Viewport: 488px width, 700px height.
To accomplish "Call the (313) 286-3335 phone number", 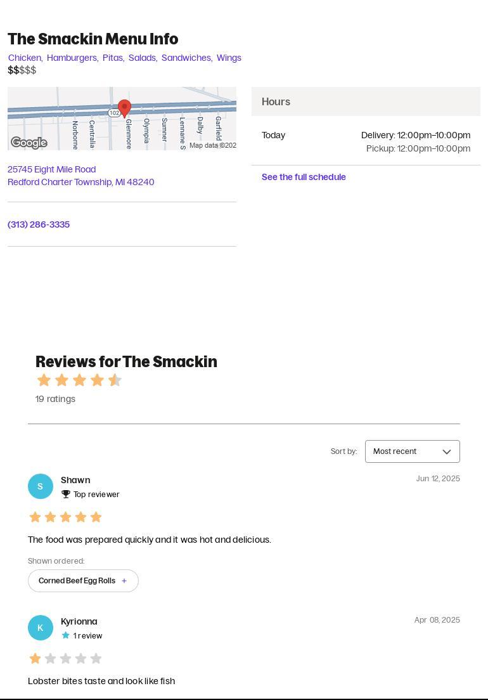I will pos(38,224).
